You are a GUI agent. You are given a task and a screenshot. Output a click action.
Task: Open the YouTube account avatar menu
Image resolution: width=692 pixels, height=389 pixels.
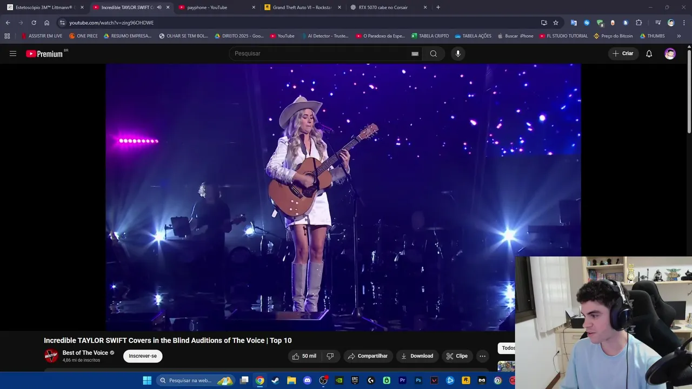point(670,53)
